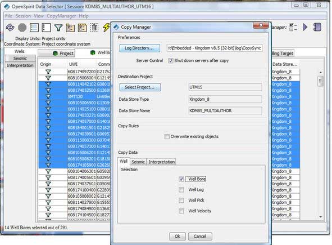Click the deselect-all list icon in toolbar
Image resolution: width=332 pixels, height=245 pixels.
tap(46, 28)
